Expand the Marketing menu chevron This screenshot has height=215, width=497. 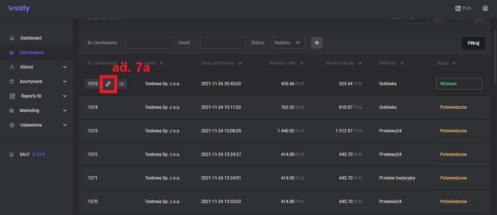pos(65,111)
